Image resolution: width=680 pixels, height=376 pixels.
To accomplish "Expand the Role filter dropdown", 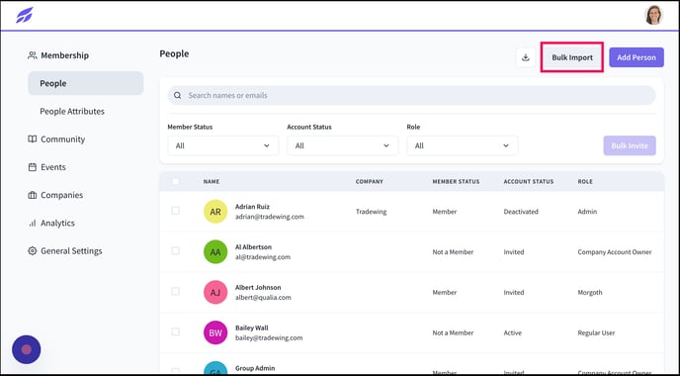I will click(463, 145).
